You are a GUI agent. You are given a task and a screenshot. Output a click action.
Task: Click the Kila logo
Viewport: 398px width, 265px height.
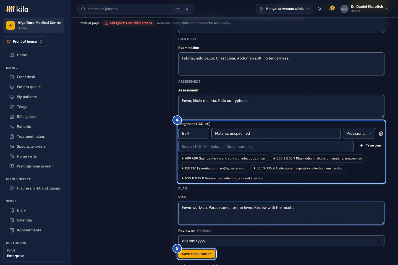tap(17, 9)
